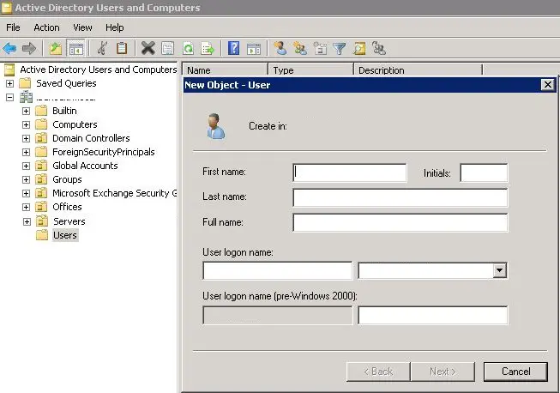The image size is (560, 393).
Task: Select Domain Controllers in the tree
Action: pos(91,138)
